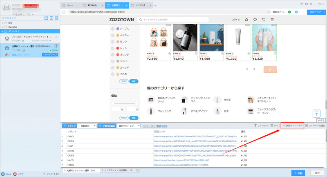Switch to the ホーム tab

coord(71,5)
